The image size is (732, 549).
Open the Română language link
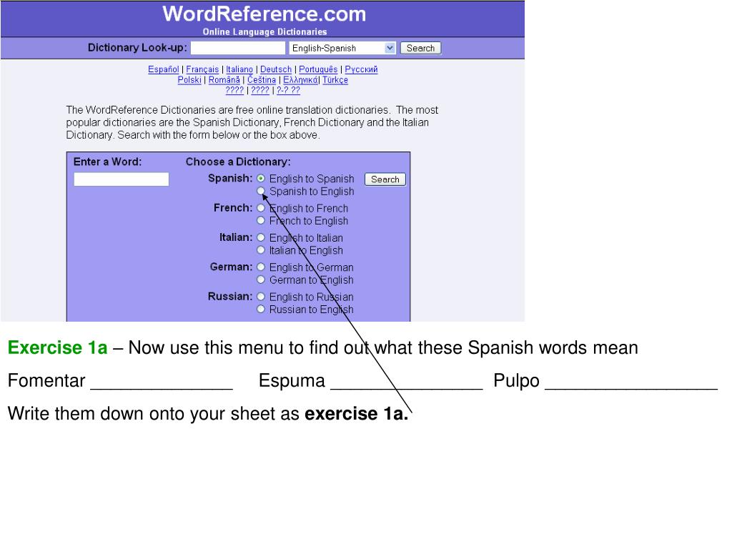(x=224, y=80)
